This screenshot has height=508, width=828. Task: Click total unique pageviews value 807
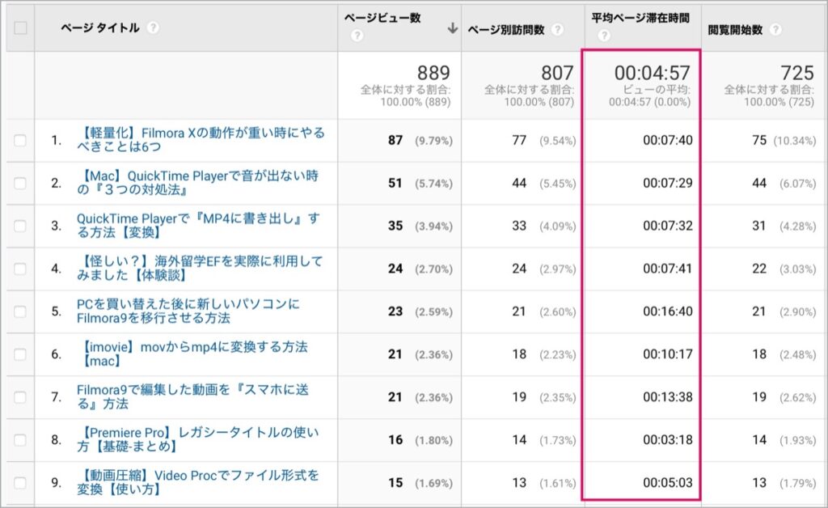[x=557, y=72]
